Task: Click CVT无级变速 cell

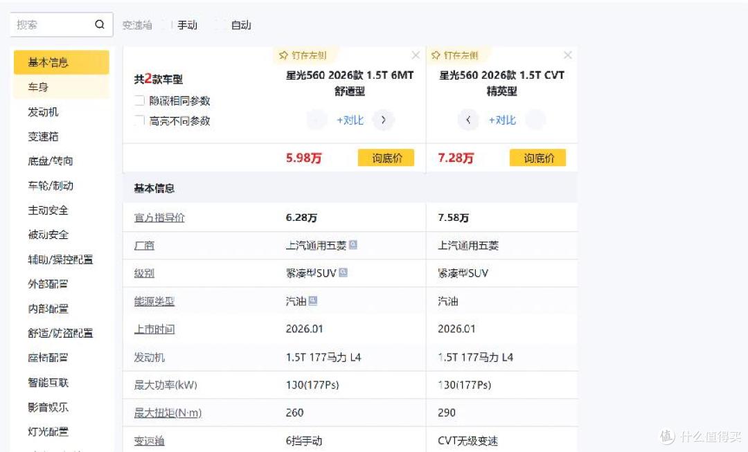Action: tap(467, 441)
